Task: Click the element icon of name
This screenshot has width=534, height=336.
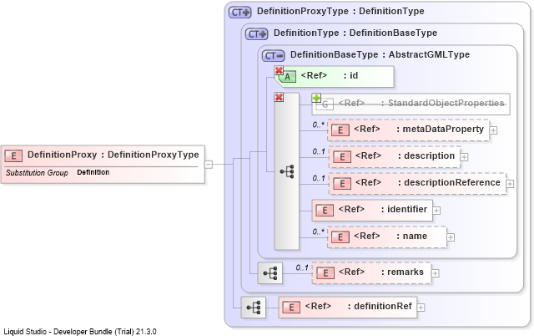Action: (x=340, y=237)
